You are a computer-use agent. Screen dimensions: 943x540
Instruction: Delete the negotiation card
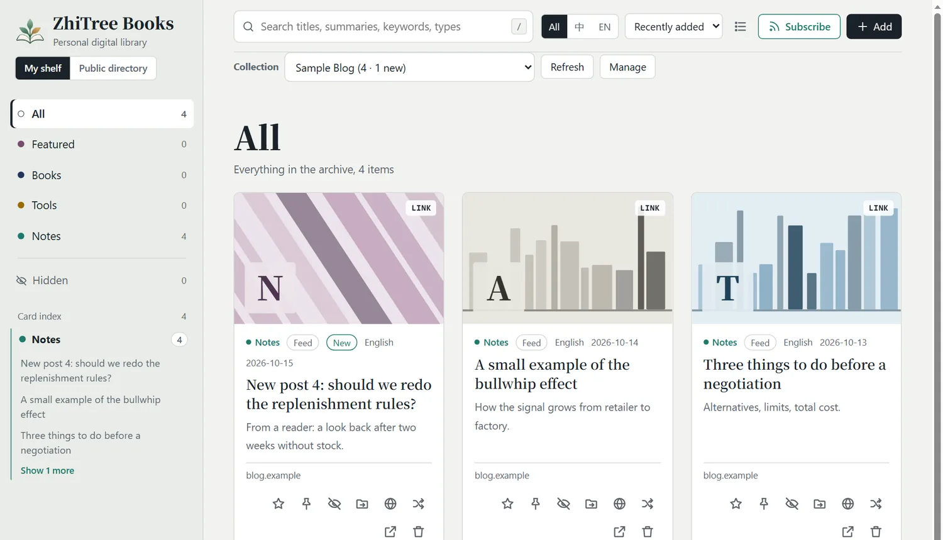pos(876,532)
